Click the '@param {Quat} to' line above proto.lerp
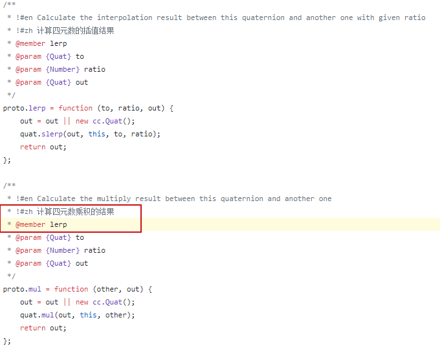The width and height of the screenshot is (440, 364). [x=50, y=56]
